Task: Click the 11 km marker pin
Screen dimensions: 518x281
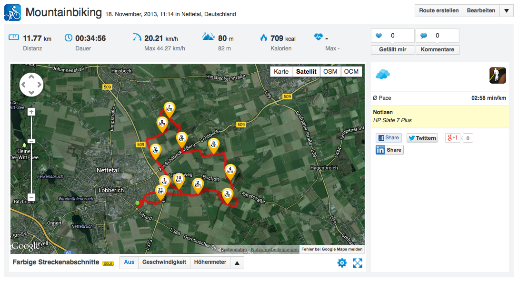Action: tap(160, 193)
